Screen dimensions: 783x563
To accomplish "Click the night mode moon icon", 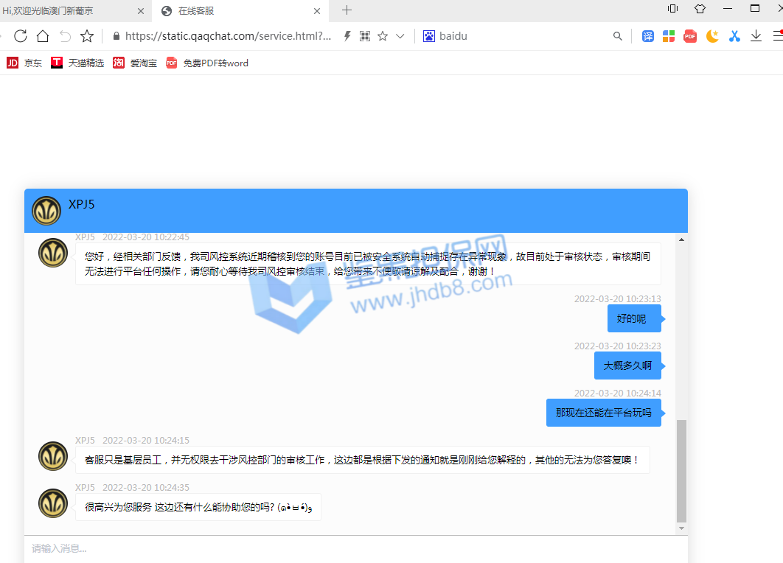I will pyautogui.click(x=712, y=36).
